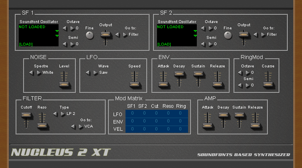Click SF 2 Semi left arrow
Viewport: 302px width, 168px height.
(x=203, y=44)
